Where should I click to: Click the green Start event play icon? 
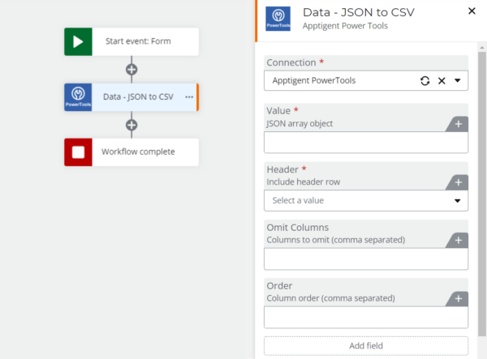78,41
